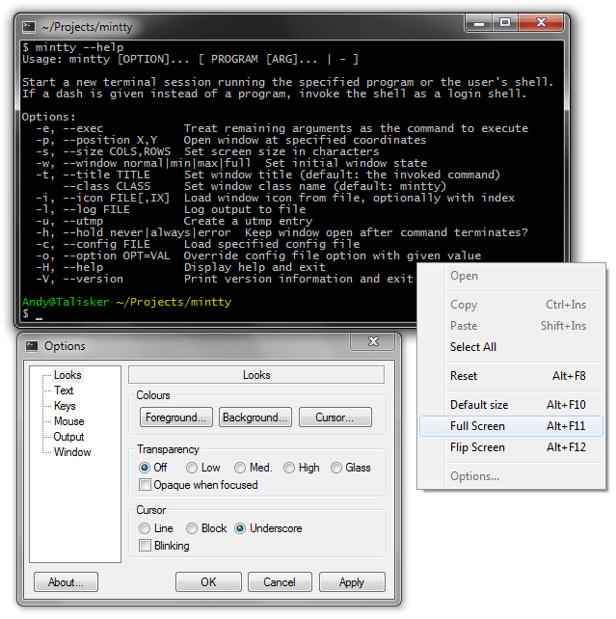Select Keys in the options tree

point(65,406)
